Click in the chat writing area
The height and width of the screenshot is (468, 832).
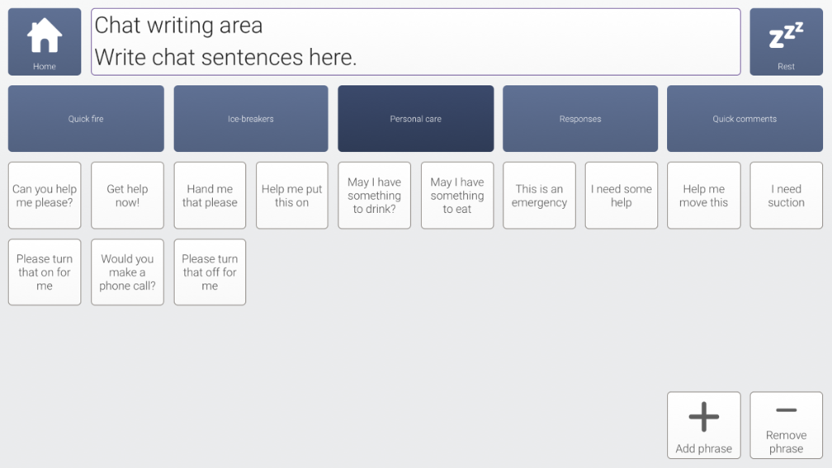point(415,41)
